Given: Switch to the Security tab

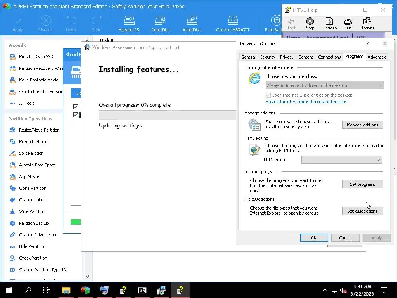Looking at the screenshot, I should coord(268,57).
